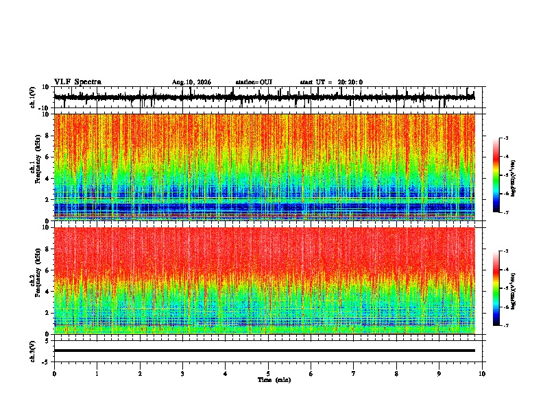Click the start UT time '20:20:0'
This screenshot has height=419, width=543.
350,82
